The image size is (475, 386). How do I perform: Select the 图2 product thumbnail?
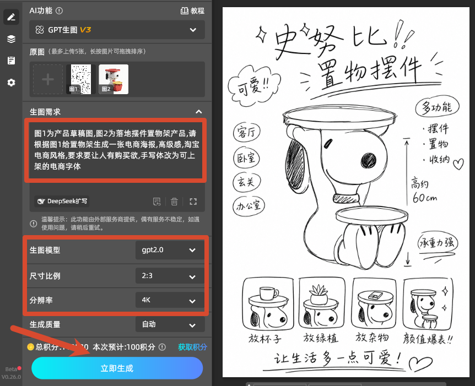click(114, 79)
